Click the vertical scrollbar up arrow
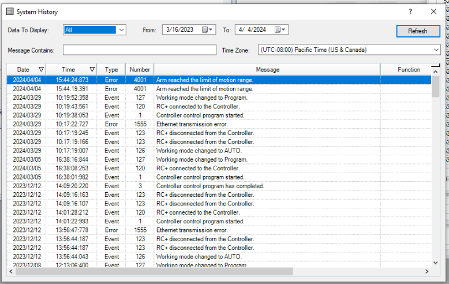The height and width of the screenshot is (284, 449). (x=436, y=72)
